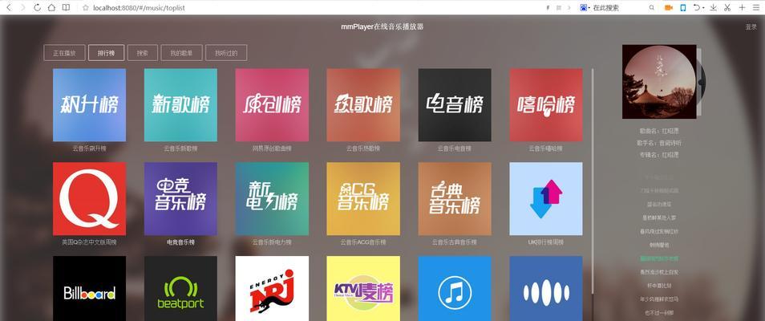Open the reading mode book icon
The height and width of the screenshot is (321, 765).
click(x=66, y=7)
